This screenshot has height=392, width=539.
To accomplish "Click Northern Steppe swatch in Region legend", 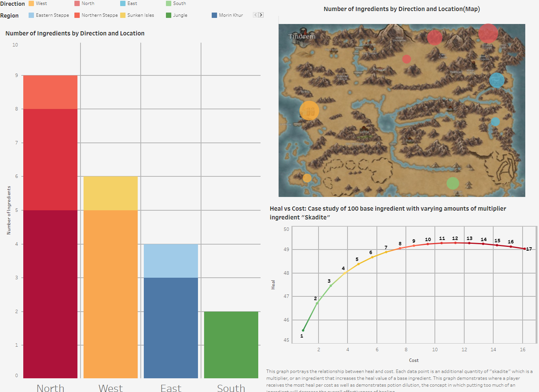I will pos(77,15).
